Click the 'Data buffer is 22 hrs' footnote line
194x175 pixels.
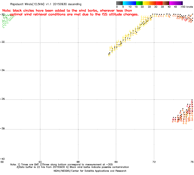point(73,167)
